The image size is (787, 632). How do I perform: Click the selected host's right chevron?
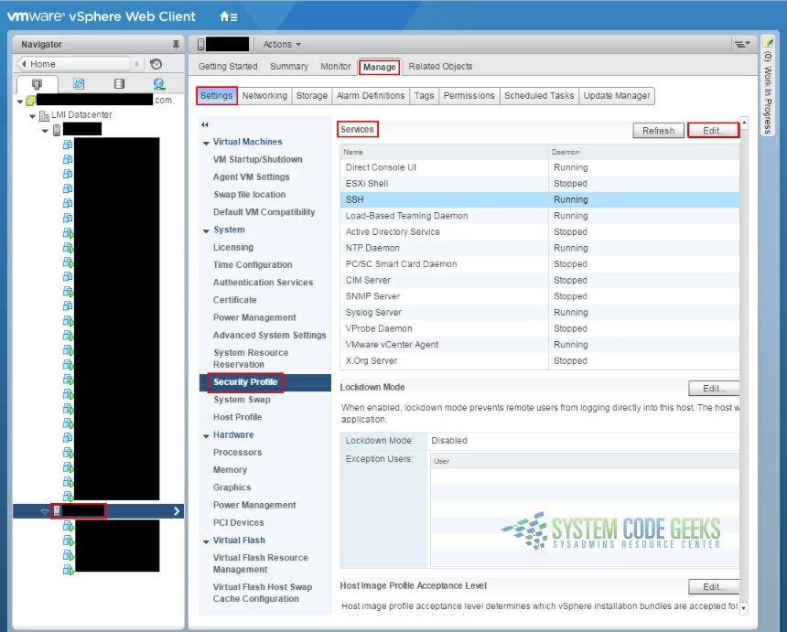[x=177, y=511]
